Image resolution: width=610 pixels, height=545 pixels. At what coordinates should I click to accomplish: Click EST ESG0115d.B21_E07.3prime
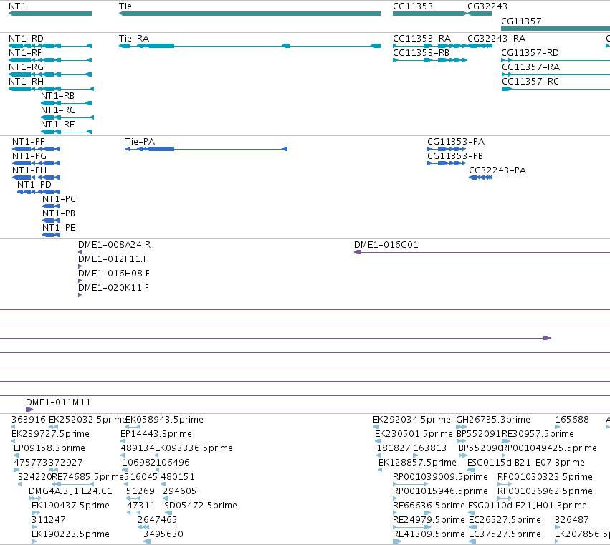(x=526, y=463)
